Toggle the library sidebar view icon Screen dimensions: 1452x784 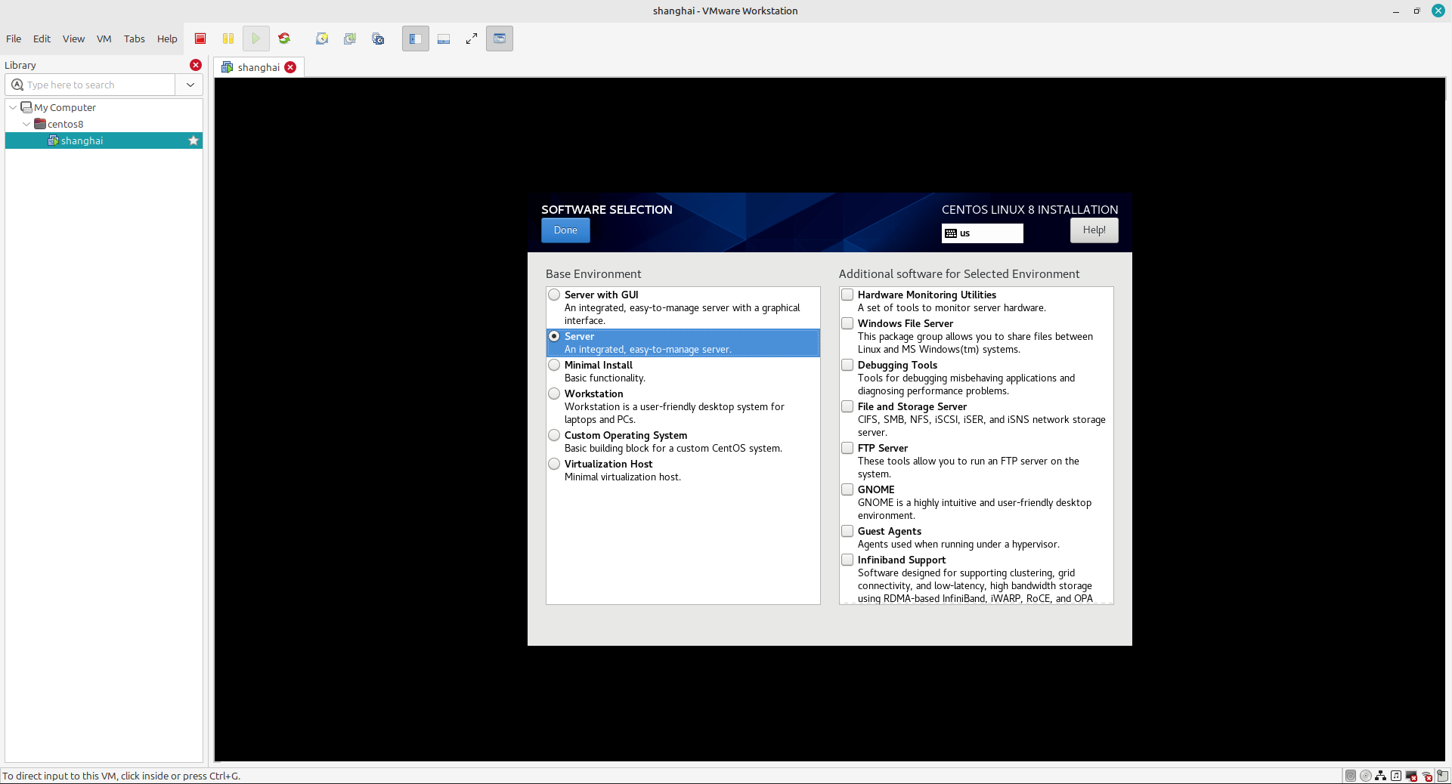click(x=416, y=39)
